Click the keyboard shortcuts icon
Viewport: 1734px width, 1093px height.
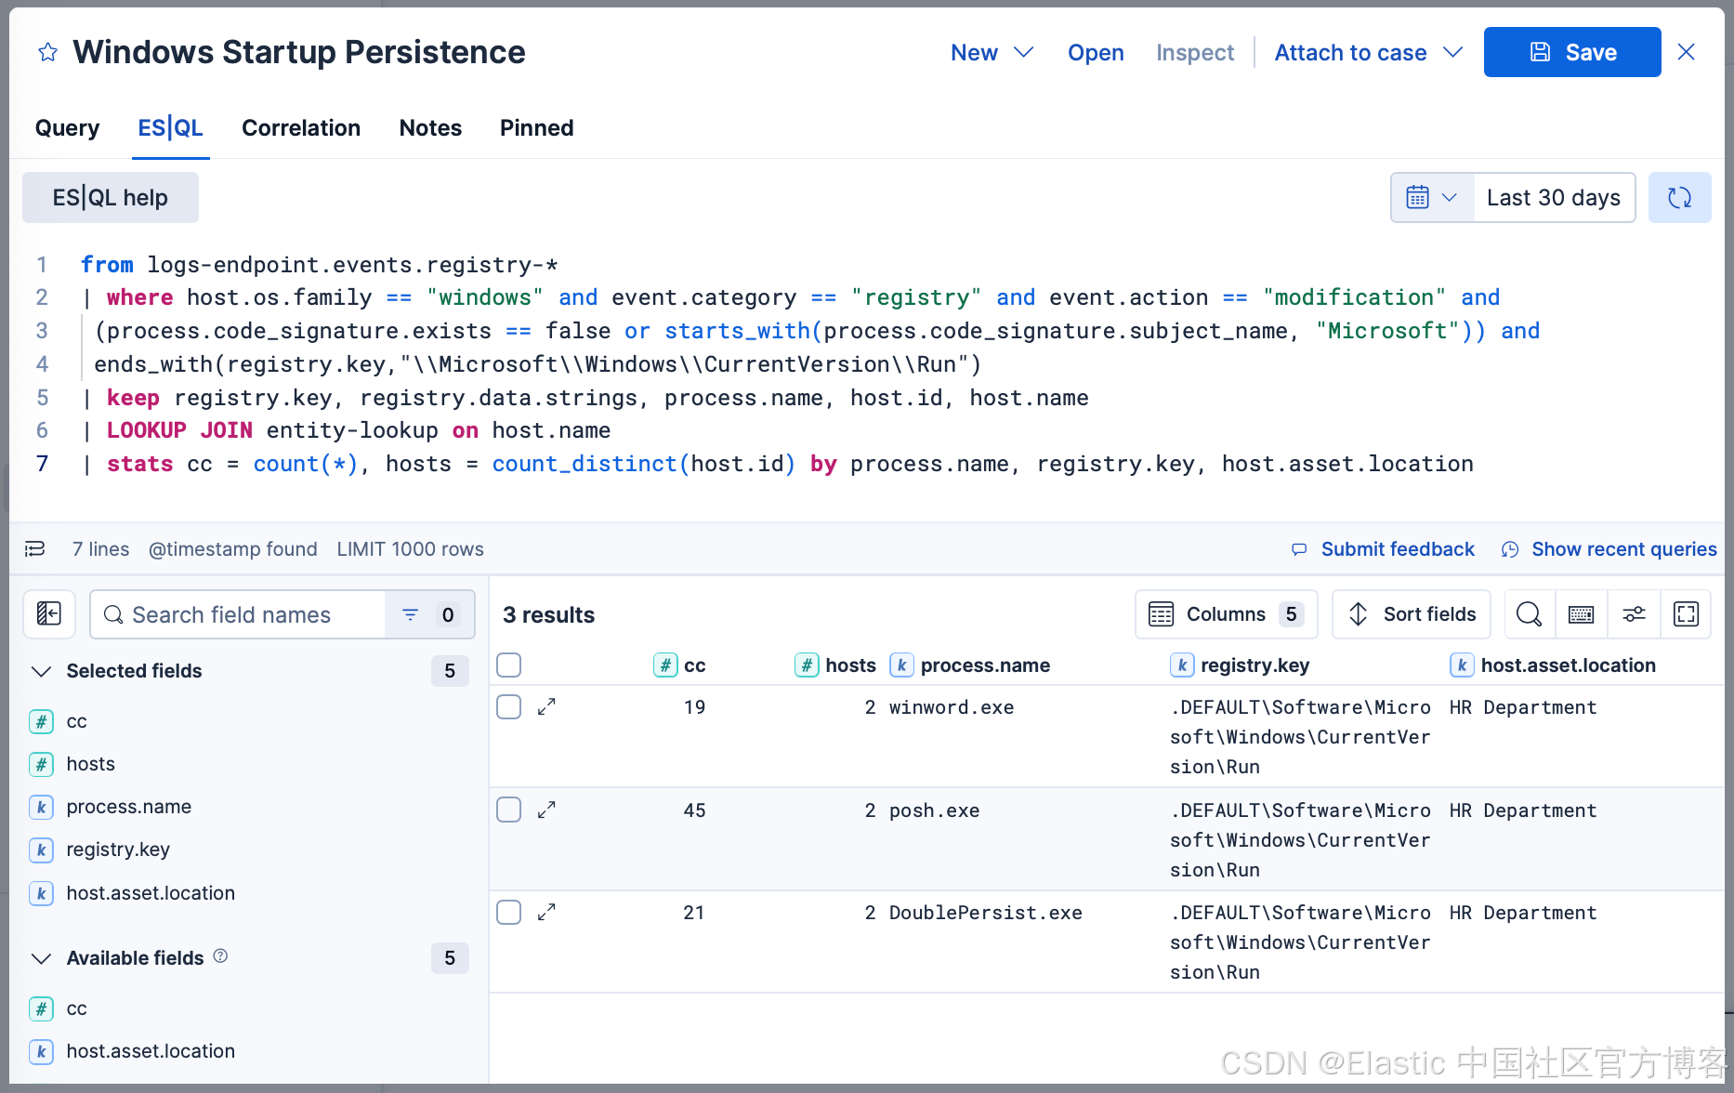pyautogui.click(x=1581, y=614)
